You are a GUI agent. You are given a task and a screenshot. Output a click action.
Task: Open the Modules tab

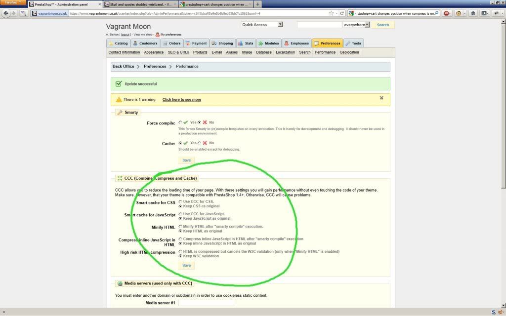268,43
